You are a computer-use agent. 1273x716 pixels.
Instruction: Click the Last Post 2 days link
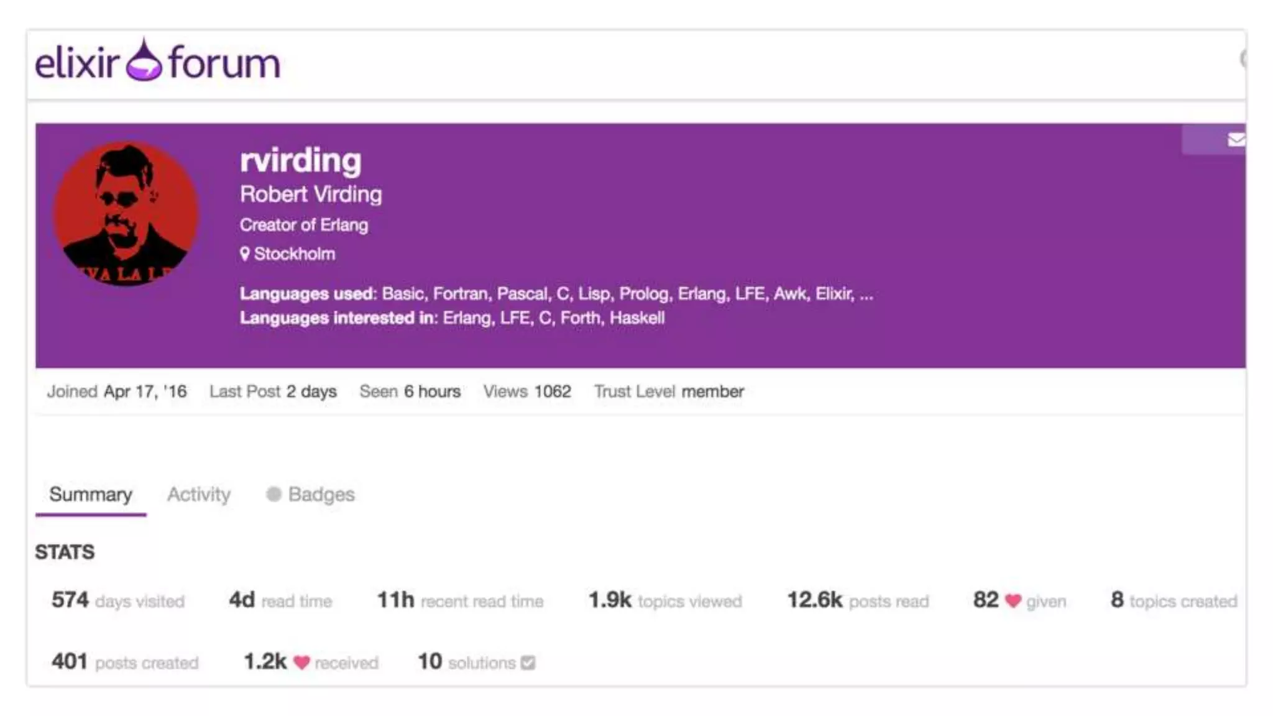pos(273,392)
